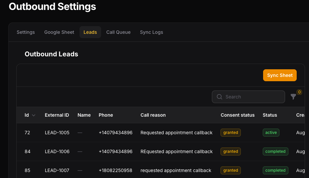The image size is (309, 178).
Task: Sort by External ID column header
Action: tap(57, 115)
